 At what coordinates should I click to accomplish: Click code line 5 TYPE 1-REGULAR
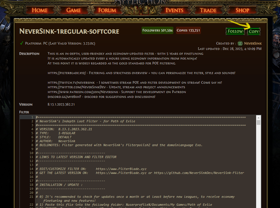click(55, 133)
